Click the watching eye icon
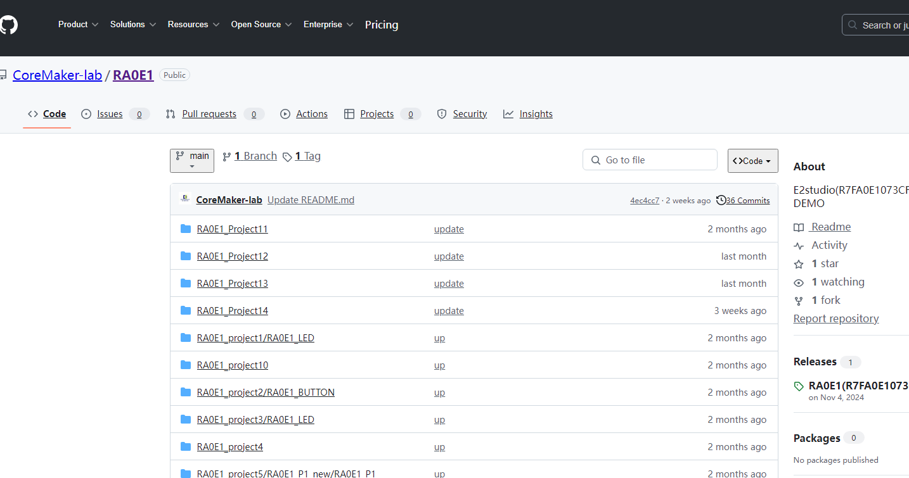 pyautogui.click(x=799, y=282)
